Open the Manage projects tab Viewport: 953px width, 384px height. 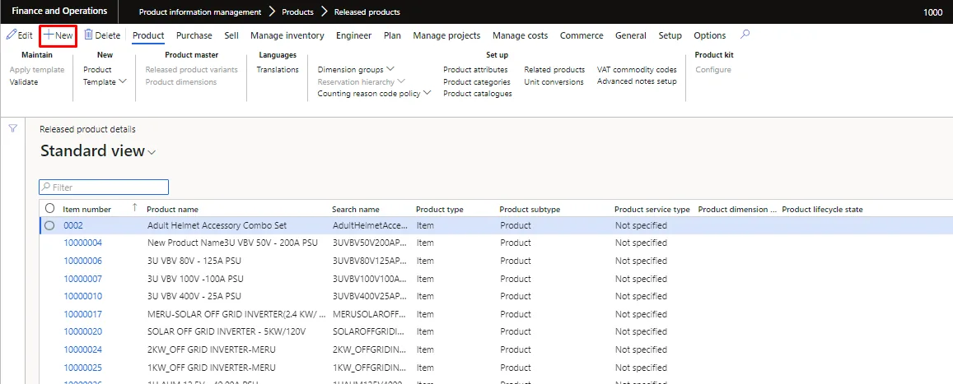pos(446,35)
